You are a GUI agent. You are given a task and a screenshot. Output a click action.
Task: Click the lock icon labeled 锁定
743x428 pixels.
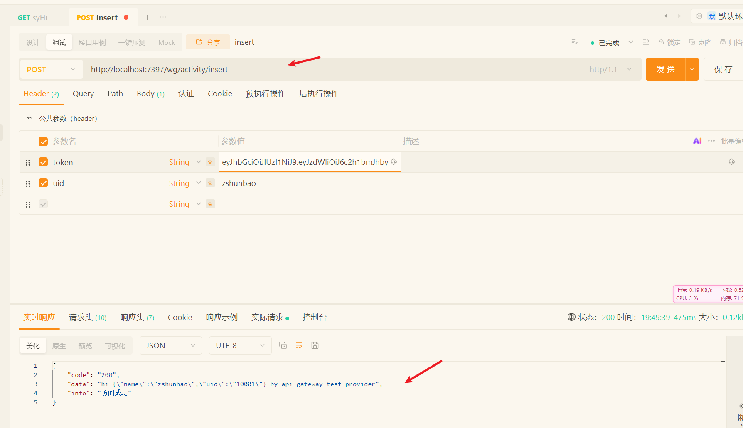(669, 42)
